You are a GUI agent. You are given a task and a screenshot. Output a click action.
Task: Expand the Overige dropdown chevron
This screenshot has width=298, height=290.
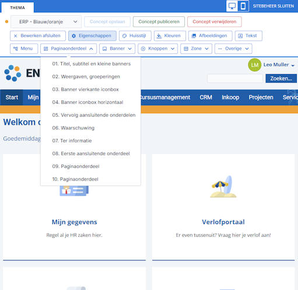pyautogui.click(x=247, y=49)
